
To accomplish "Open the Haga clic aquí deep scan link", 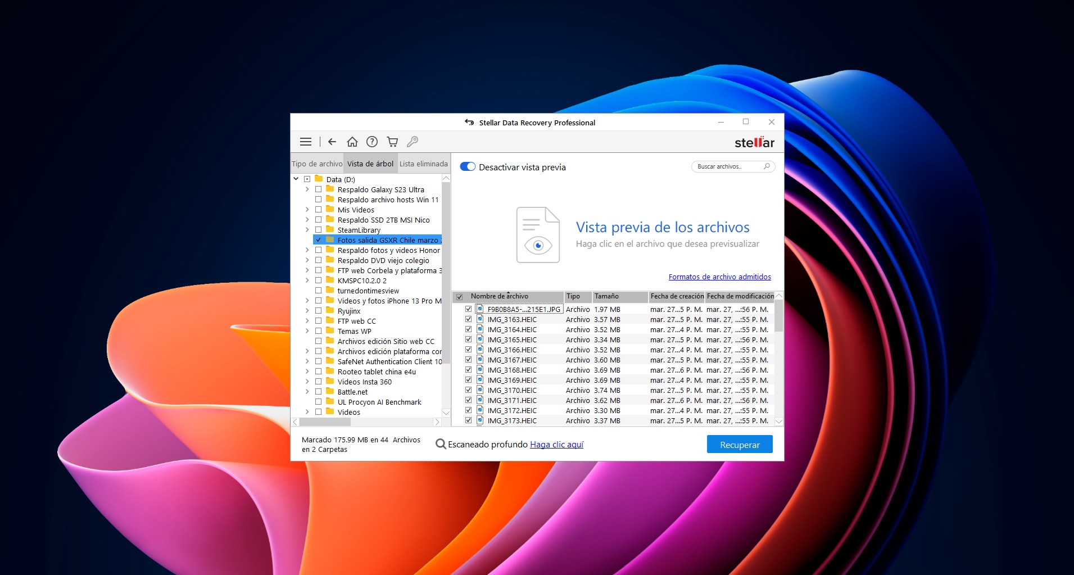I will [x=556, y=444].
